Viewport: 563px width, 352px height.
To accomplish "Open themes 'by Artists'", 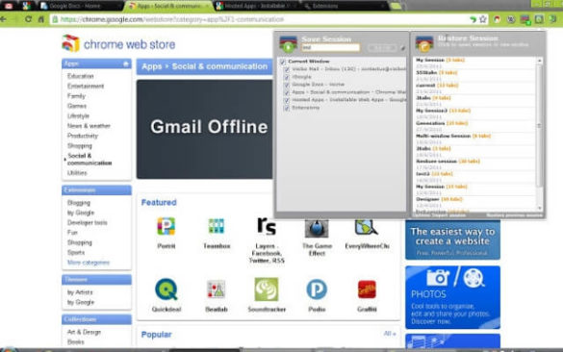I will pyautogui.click(x=80, y=292).
